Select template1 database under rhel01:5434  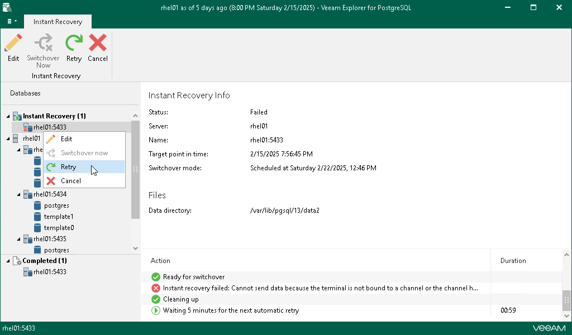tap(59, 217)
